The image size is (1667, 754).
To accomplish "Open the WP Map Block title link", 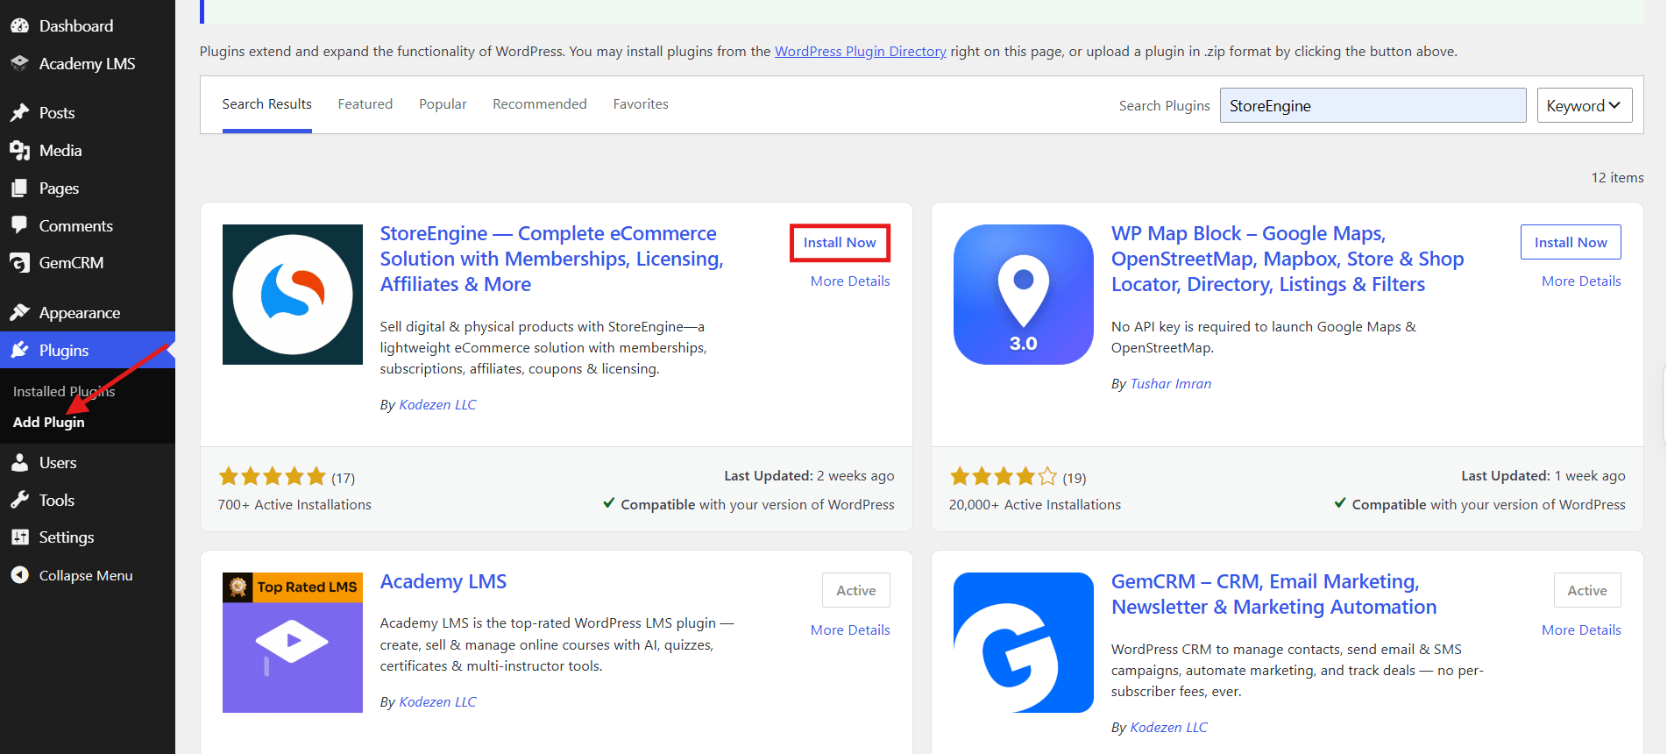I will tap(1287, 259).
